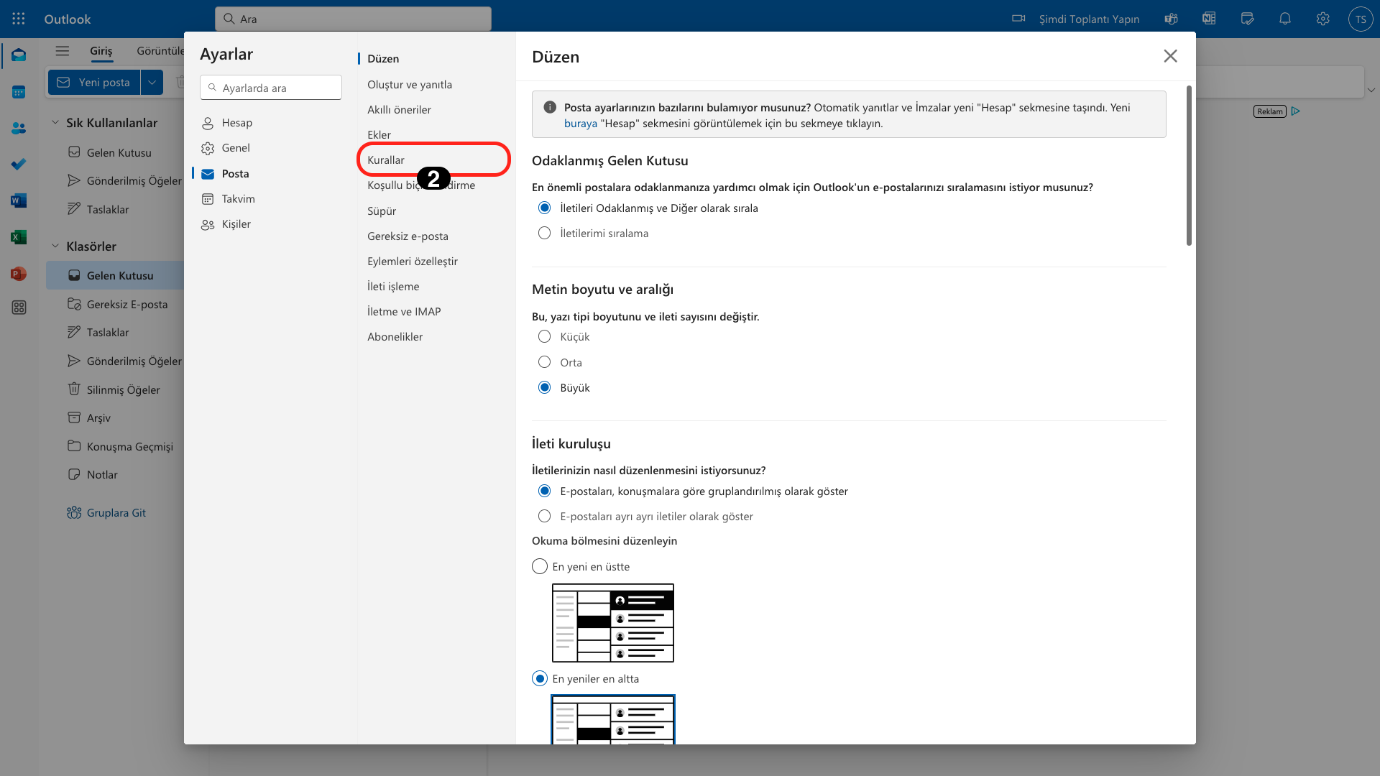1380x776 pixels.
Task: Open the To Do checkmark icon
Action: click(x=19, y=165)
